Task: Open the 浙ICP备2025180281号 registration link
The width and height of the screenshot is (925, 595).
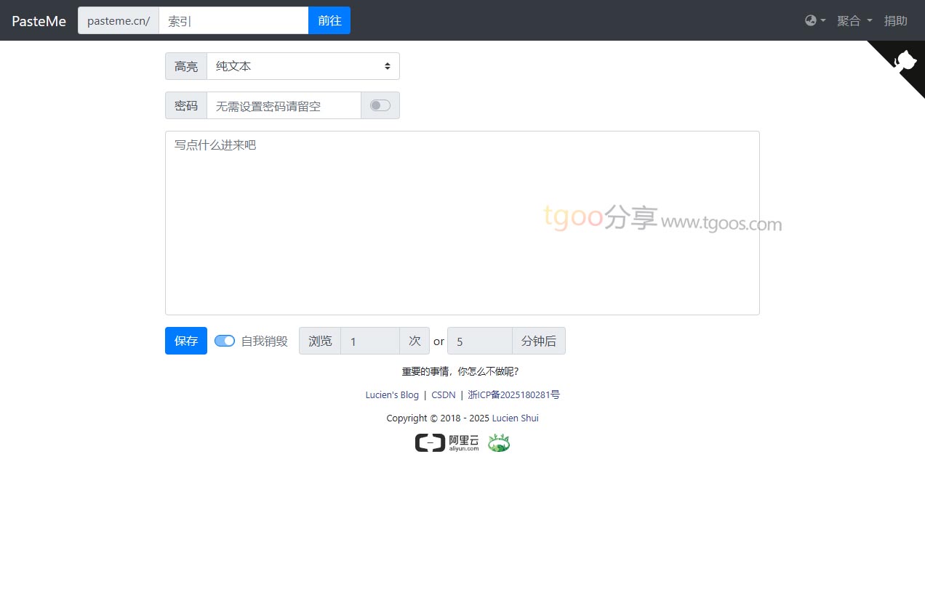Action: coord(513,395)
